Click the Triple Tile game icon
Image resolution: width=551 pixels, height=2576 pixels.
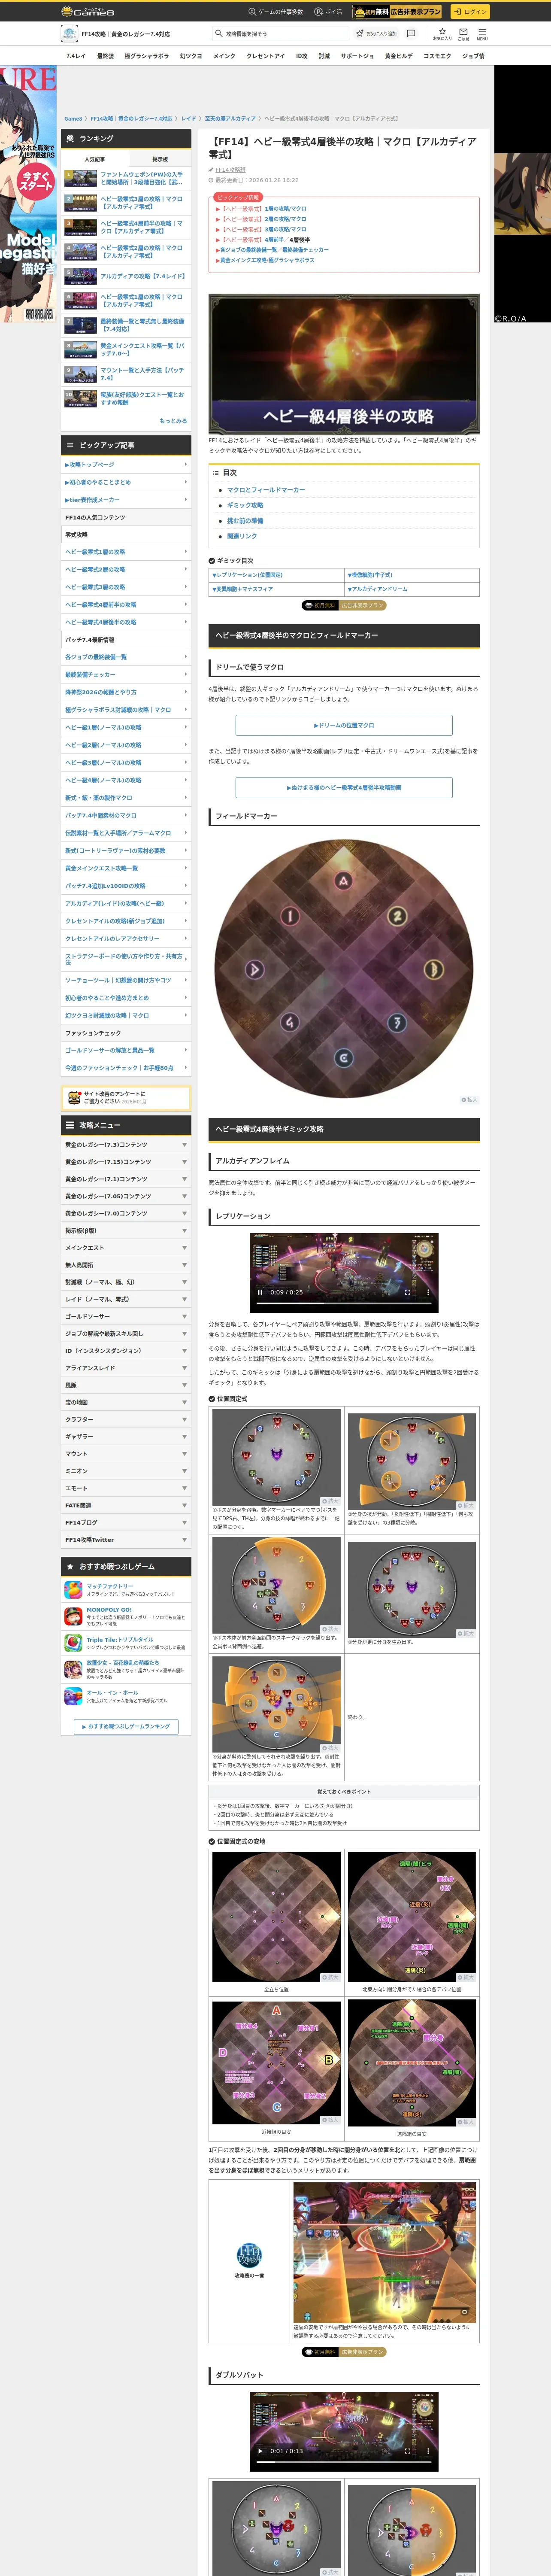pos(73,1643)
